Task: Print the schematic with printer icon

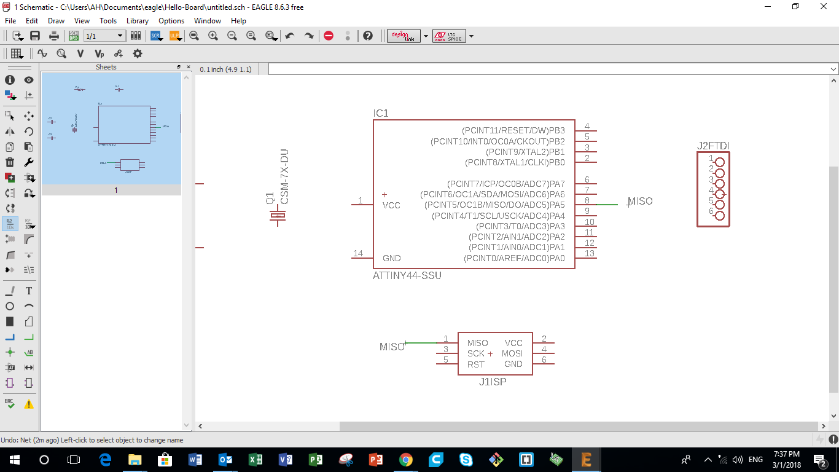Action: (x=54, y=36)
